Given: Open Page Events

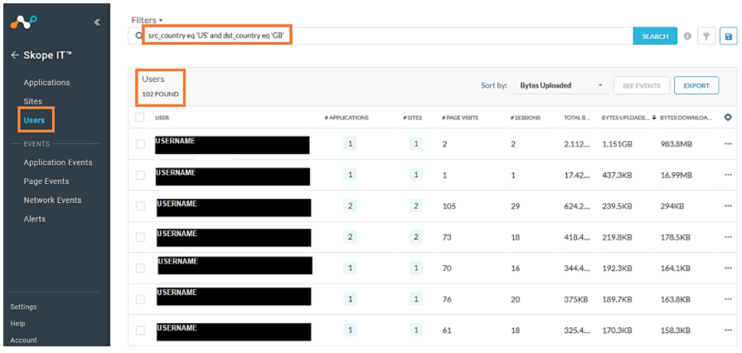Looking at the screenshot, I should pyautogui.click(x=46, y=181).
